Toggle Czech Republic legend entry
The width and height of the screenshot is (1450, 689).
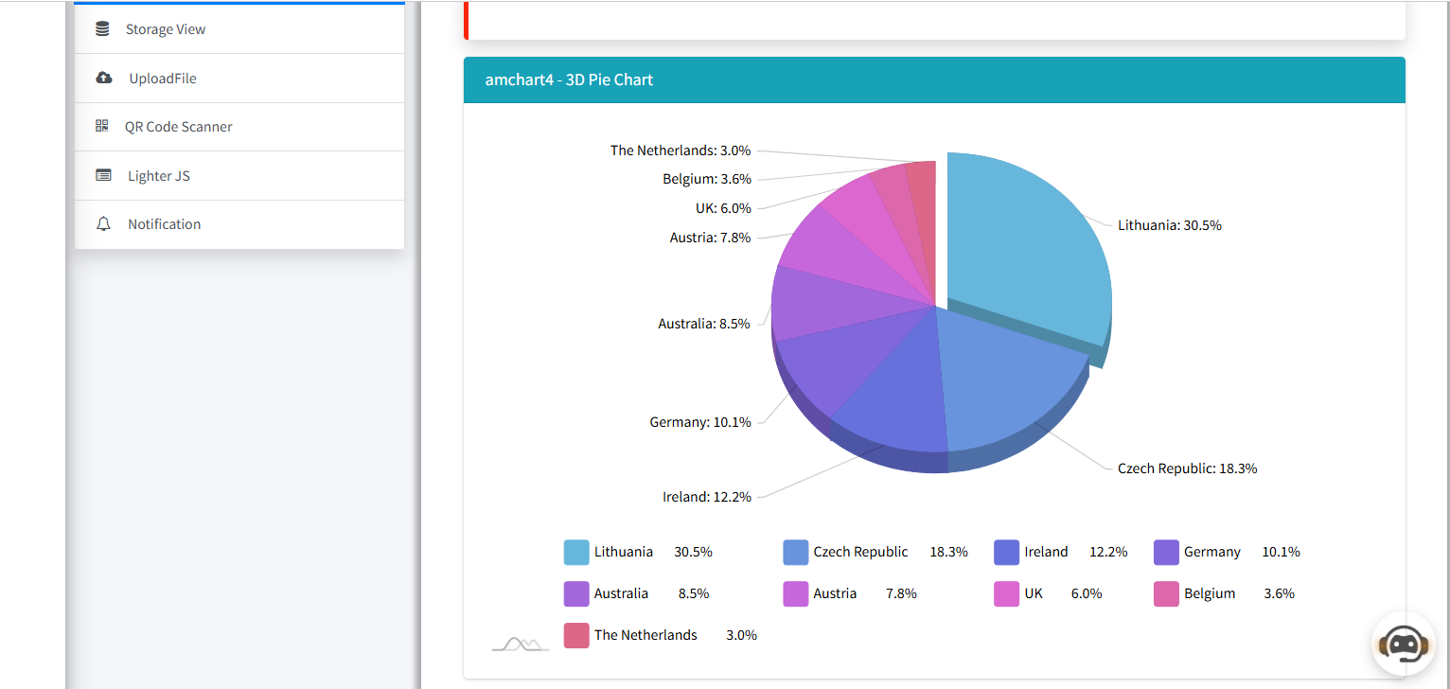[875, 552]
